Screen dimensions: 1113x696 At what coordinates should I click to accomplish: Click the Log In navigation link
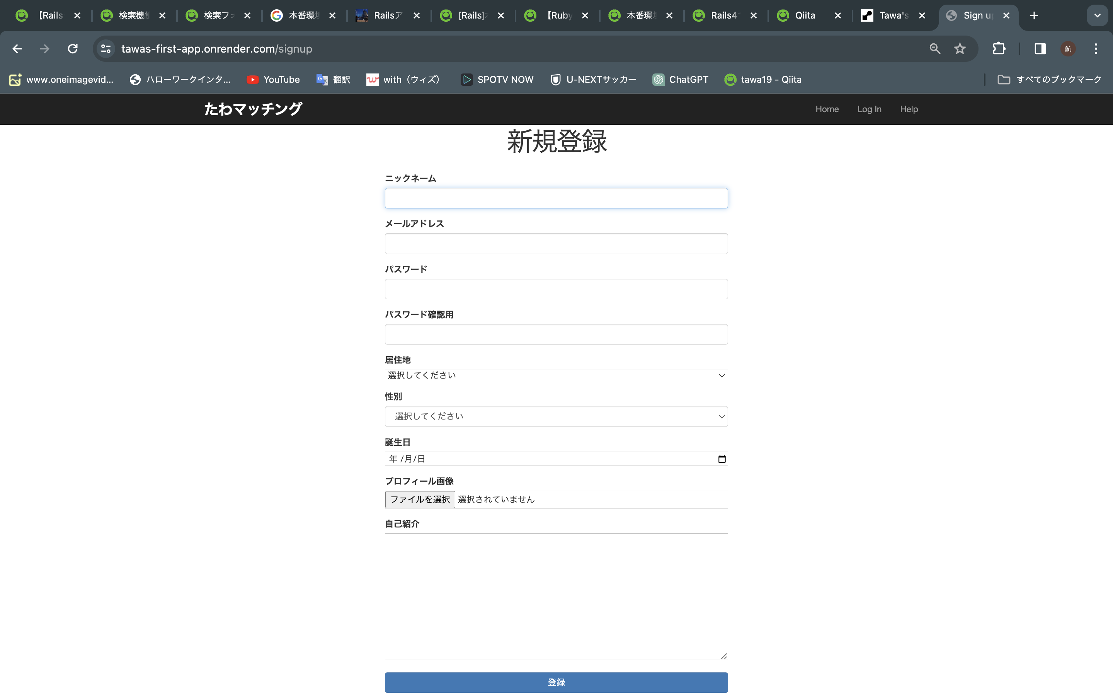870,109
